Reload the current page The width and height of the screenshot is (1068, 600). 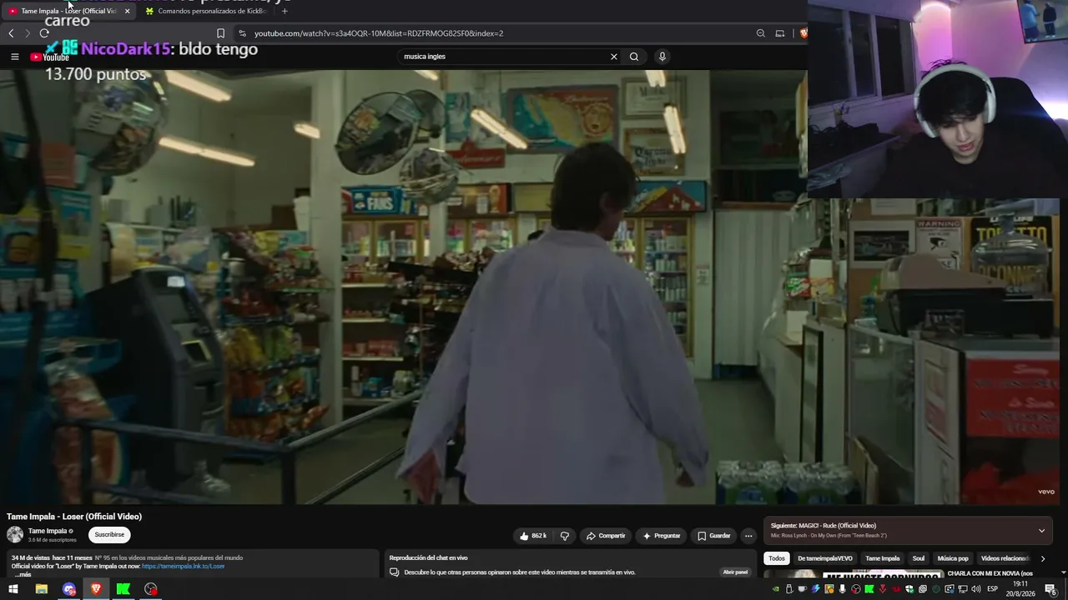click(x=44, y=33)
